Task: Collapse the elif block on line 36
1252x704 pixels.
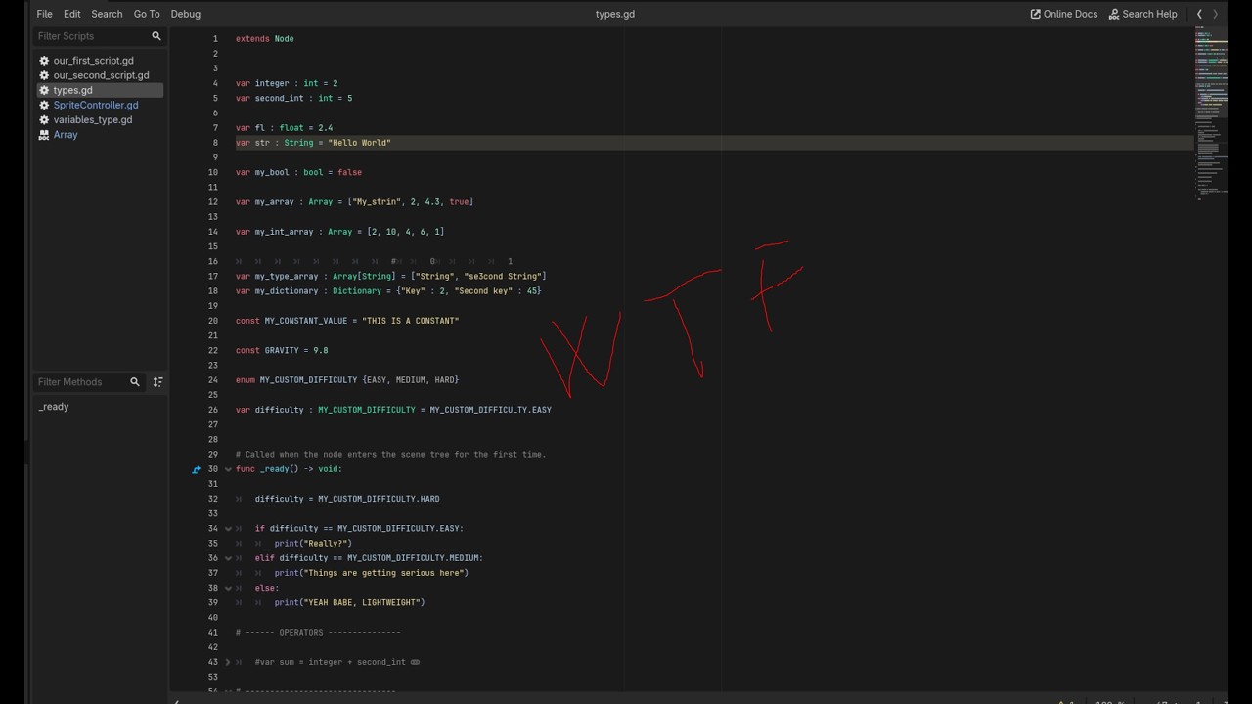Action: click(x=228, y=558)
